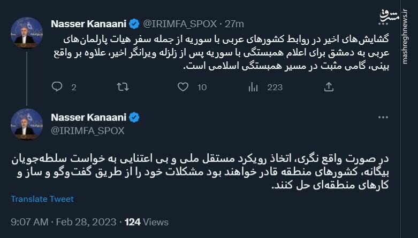418x238 pixels.
Task: Like the first tweet with heart icon
Action: (183, 86)
